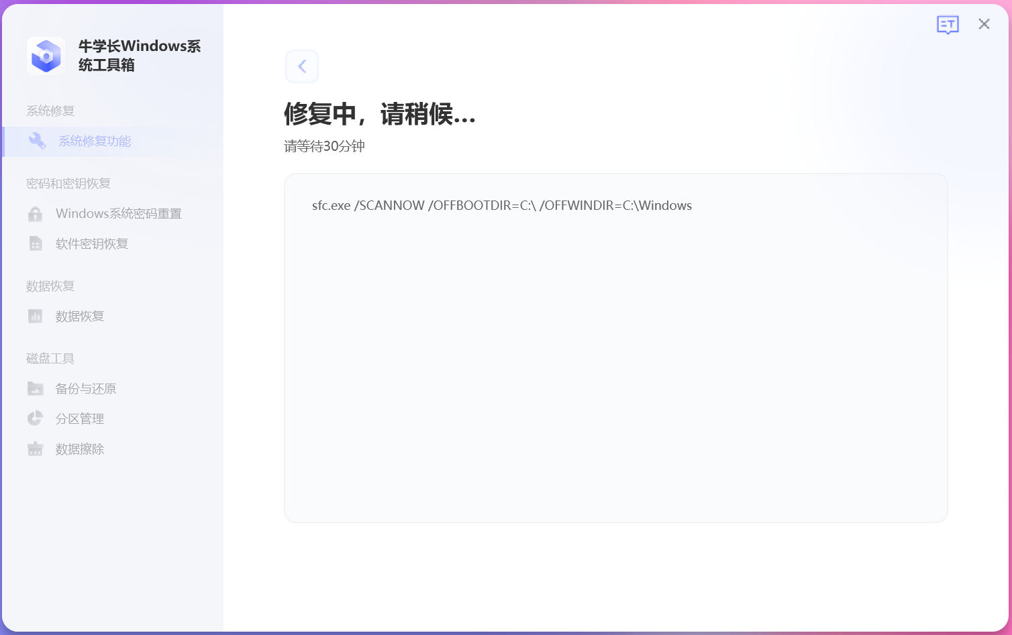Image resolution: width=1012 pixels, height=635 pixels.
Task: Click the padlock icon beside Windows系统密码重置
Action: click(x=36, y=214)
